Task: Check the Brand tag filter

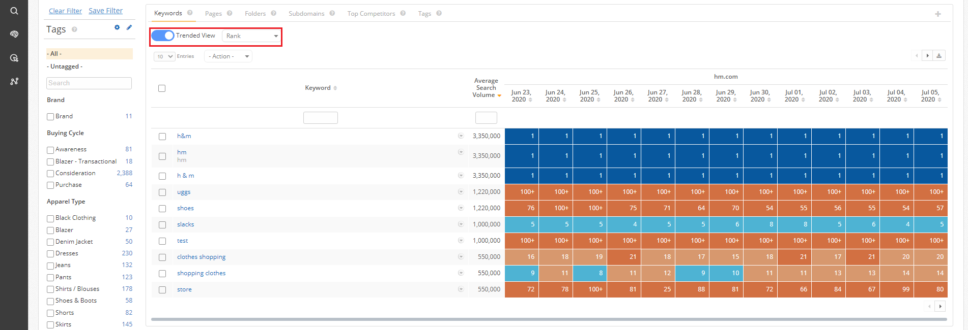Action: [x=50, y=117]
